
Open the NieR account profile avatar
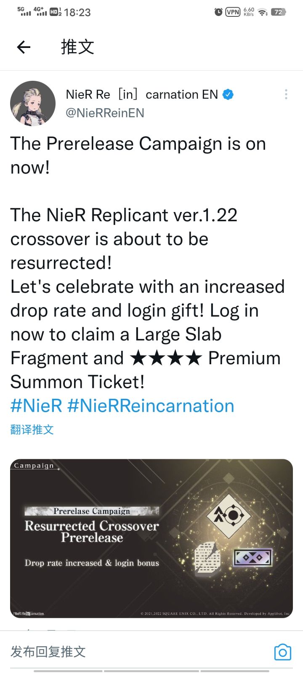point(33,103)
